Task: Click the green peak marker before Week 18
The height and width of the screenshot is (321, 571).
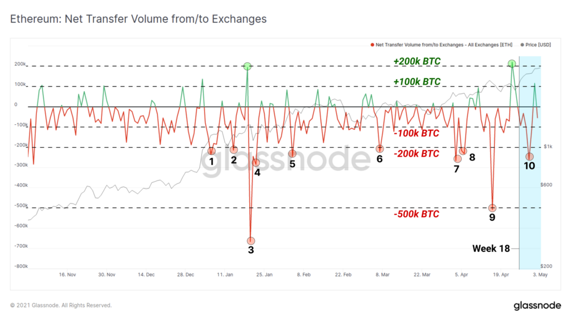Action: point(512,64)
